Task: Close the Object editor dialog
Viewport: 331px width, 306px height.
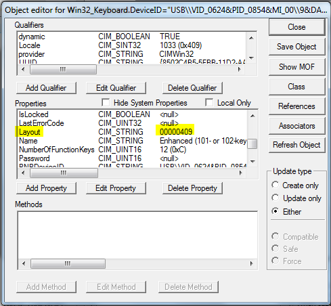Action: [x=296, y=27]
